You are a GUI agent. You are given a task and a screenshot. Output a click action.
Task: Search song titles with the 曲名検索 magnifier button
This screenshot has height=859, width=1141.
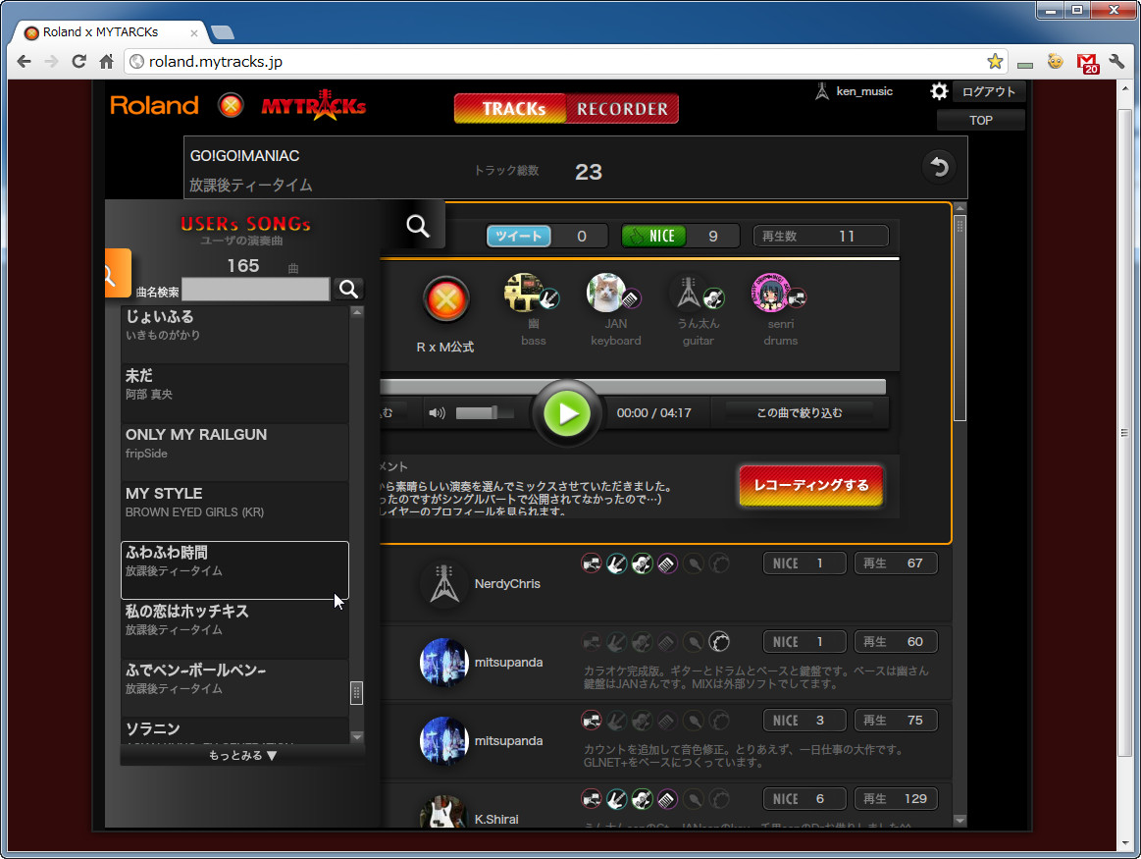point(348,289)
